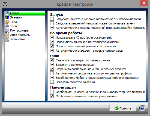
Task: Select the Авто профиль star icon
Action: 7,35
